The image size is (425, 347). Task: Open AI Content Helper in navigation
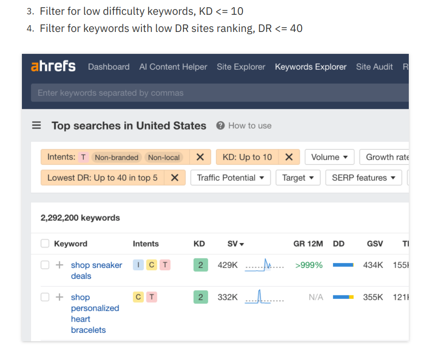[x=173, y=67]
